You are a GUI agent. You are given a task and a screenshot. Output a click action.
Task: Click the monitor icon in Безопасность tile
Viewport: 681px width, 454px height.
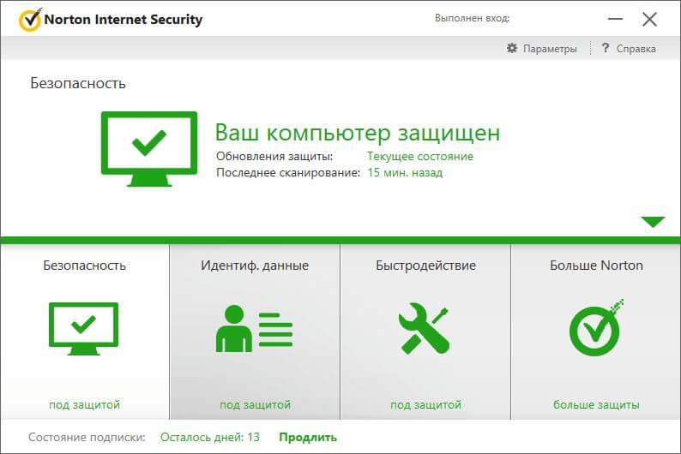pyautogui.click(x=83, y=329)
